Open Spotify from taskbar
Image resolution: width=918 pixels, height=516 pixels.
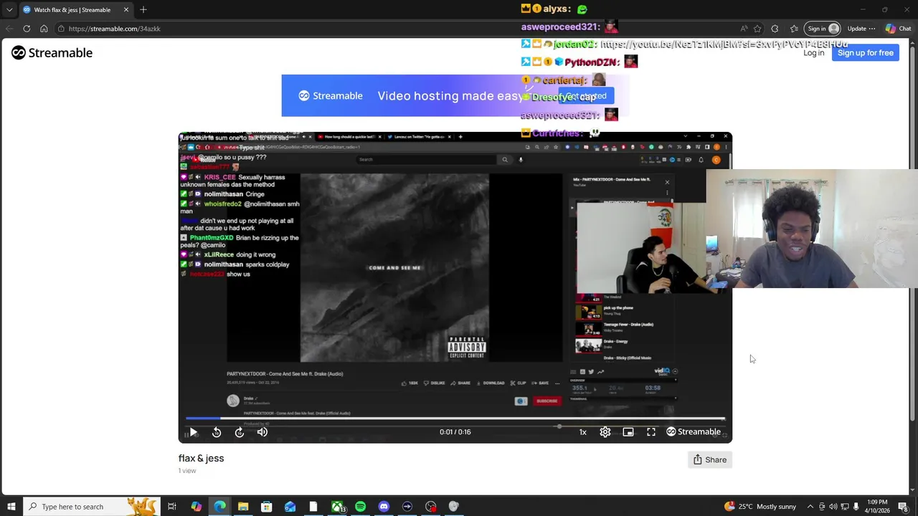coord(360,507)
